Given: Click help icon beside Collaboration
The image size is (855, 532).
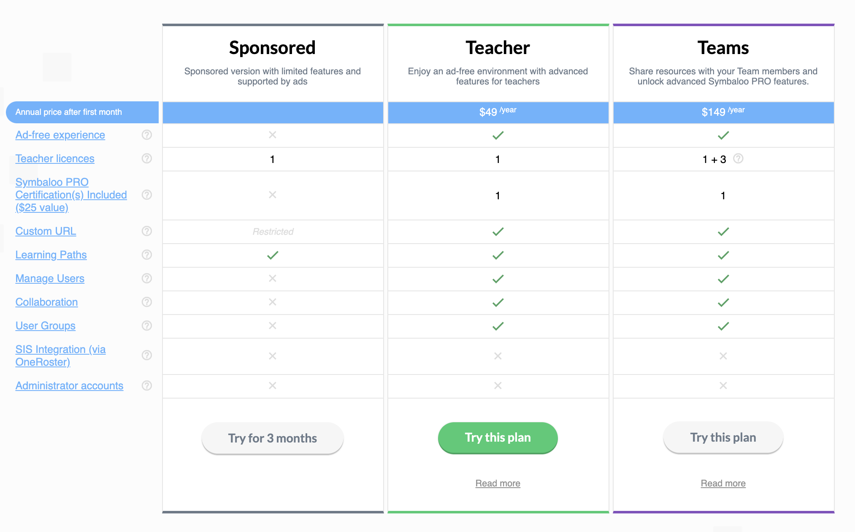Looking at the screenshot, I should point(147,302).
